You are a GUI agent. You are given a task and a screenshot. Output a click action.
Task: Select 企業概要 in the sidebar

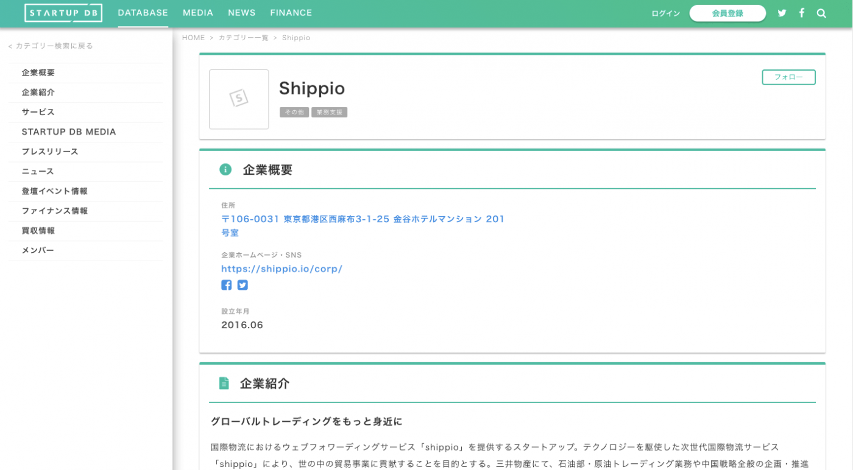tap(85, 72)
